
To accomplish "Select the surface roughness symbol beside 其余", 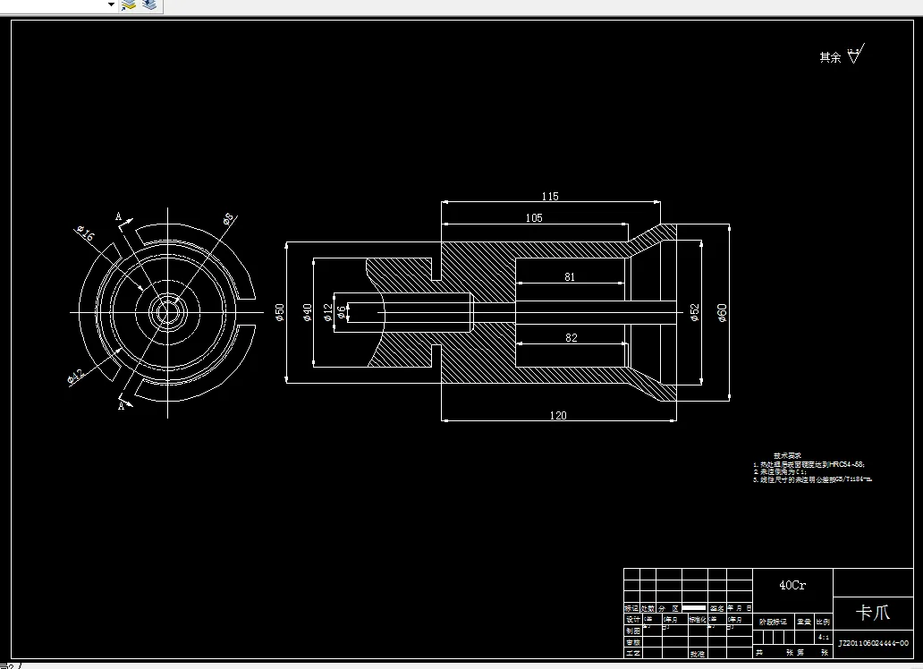I will [856, 54].
